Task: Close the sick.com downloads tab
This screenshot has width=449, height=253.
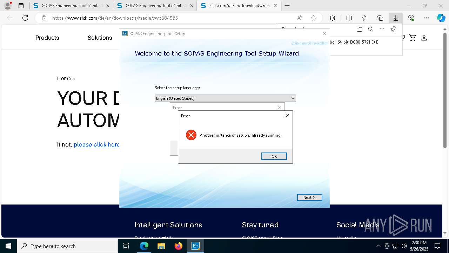Action: [275, 6]
